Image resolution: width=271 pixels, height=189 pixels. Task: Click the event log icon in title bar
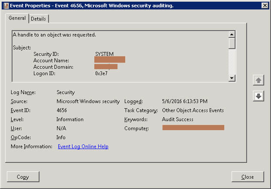tap(6, 6)
